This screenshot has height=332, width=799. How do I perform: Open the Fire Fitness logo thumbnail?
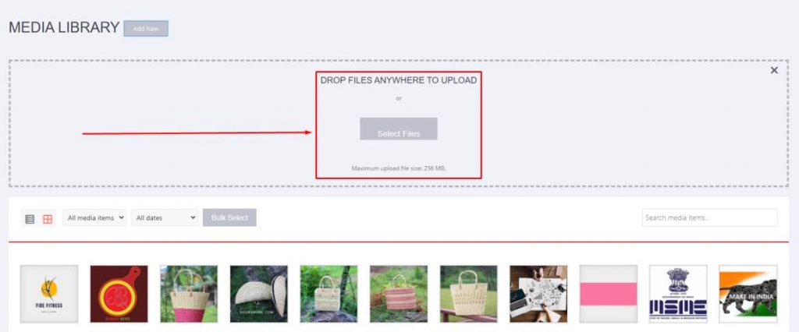click(49, 294)
